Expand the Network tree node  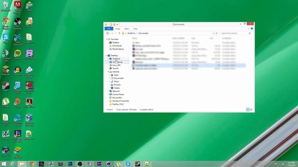click(108, 91)
